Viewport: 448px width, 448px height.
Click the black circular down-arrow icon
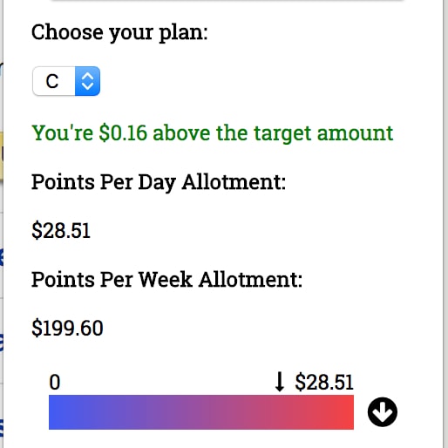(x=383, y=411)
